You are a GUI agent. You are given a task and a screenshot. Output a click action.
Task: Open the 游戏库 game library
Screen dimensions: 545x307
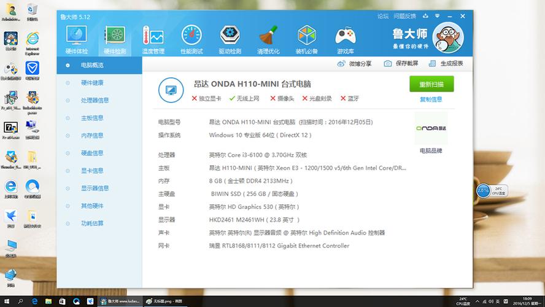click(x=345, y=40)
